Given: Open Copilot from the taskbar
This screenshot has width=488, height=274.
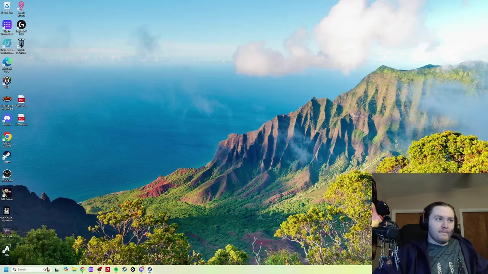Looking at the screenshot, I should click(66, 269).
